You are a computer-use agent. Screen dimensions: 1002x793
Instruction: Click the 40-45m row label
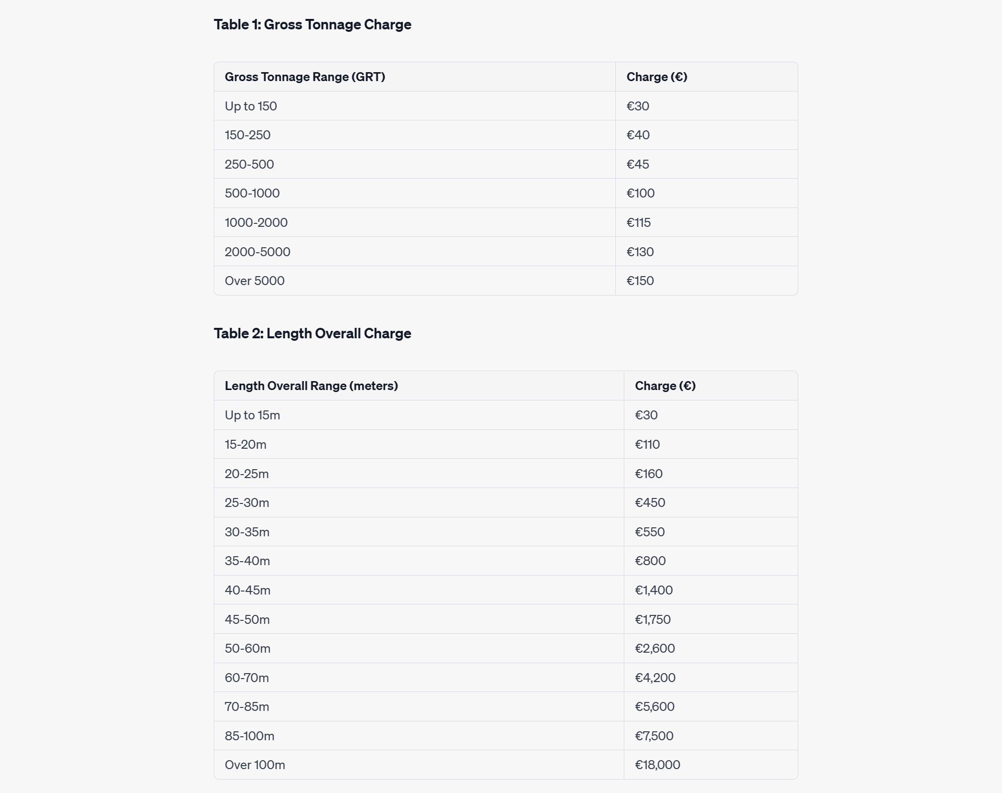[248, 590]
